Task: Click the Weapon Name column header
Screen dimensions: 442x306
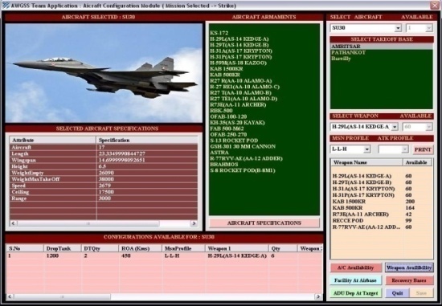Action: (366, 162)
